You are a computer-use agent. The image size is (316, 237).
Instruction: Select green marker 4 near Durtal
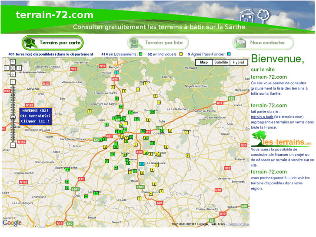[86, 196]
